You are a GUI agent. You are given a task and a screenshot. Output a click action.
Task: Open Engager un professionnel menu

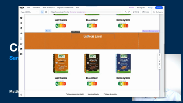(65, 8)
